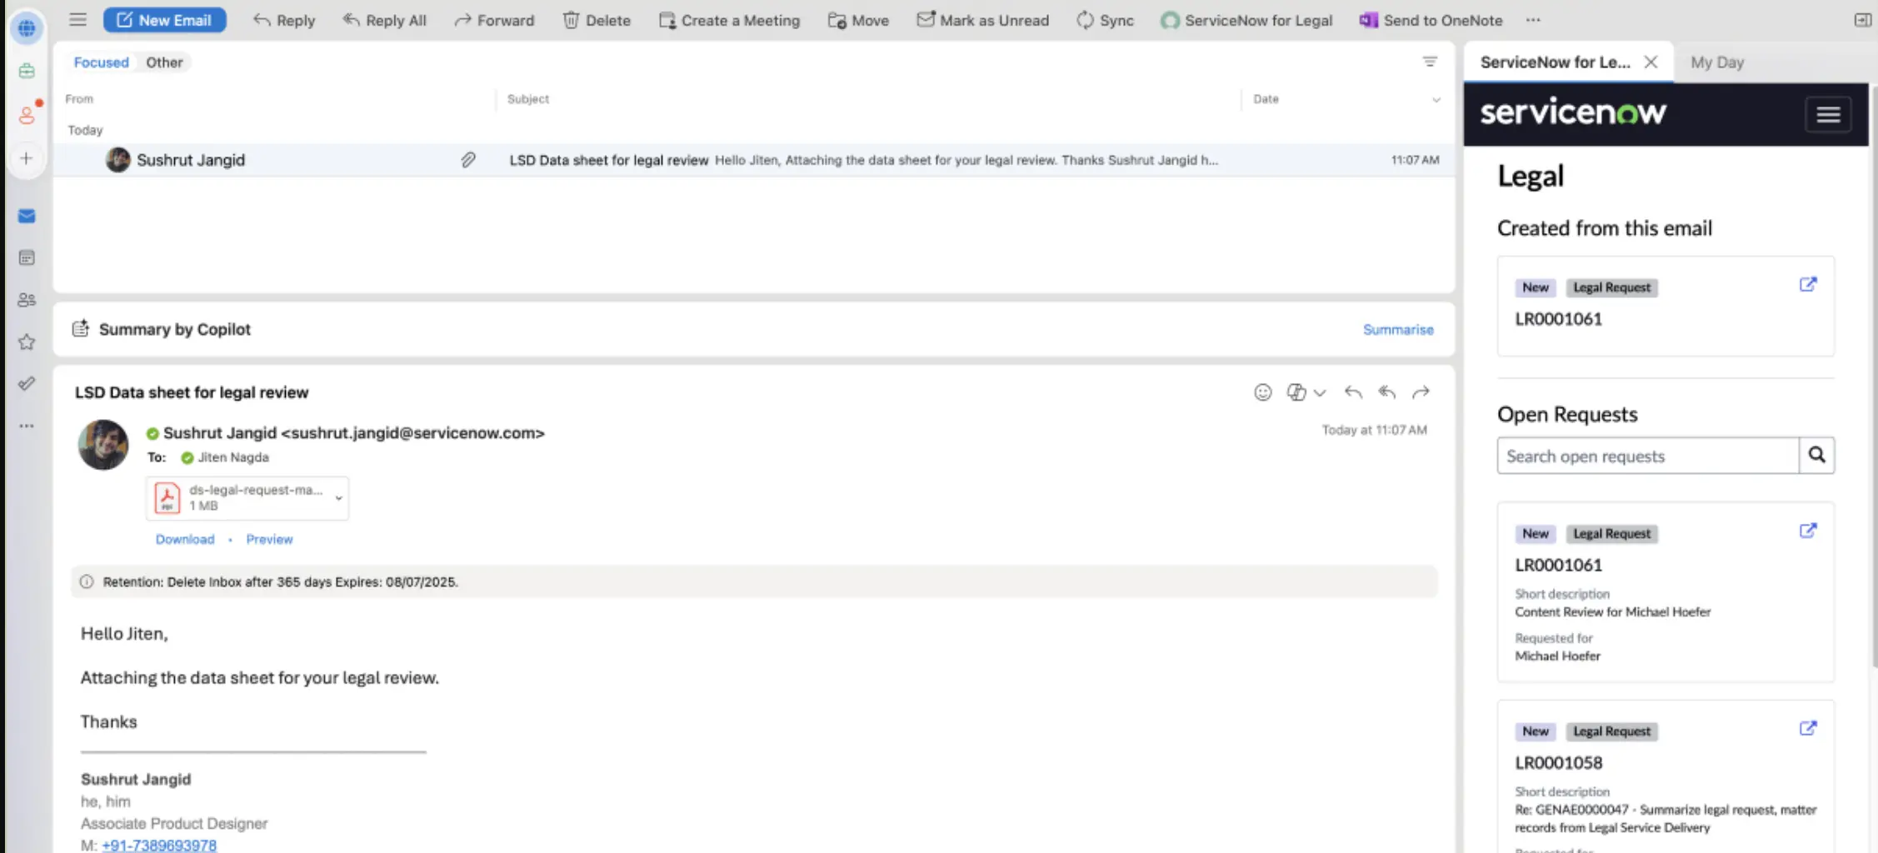
Task: Click Reply All in the toolbar
Action: [x=385, y=20]
